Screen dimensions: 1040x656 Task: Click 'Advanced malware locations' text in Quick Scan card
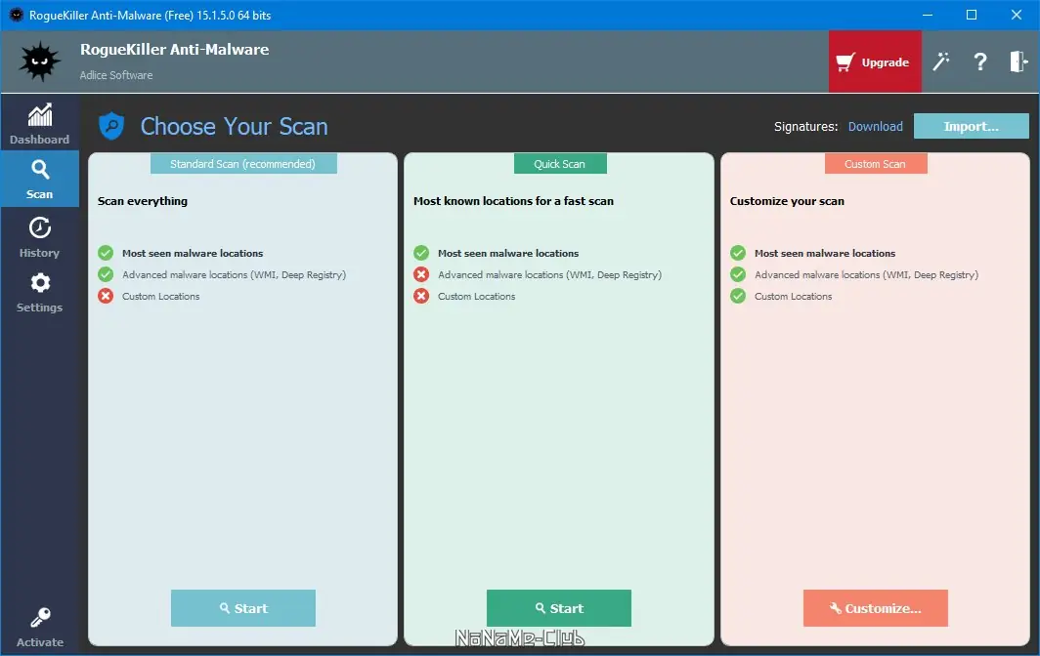click(x=550, y=274)
